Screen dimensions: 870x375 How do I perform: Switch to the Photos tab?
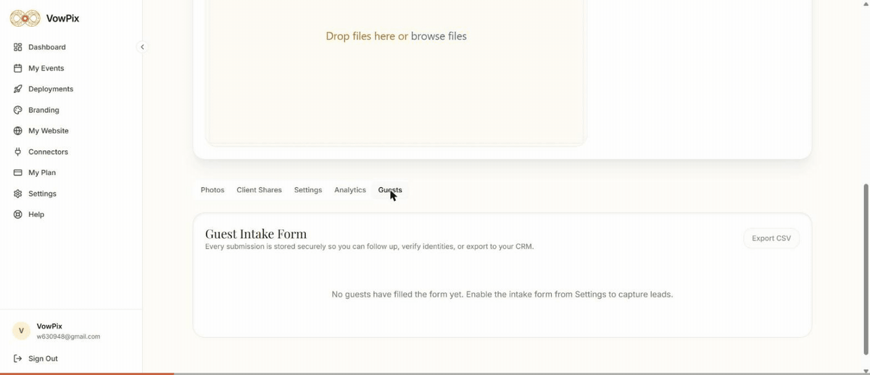[212, 190]
